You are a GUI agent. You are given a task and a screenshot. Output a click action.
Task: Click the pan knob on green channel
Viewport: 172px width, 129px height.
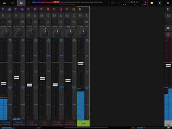pyautogui.click(x=83, y=32)
